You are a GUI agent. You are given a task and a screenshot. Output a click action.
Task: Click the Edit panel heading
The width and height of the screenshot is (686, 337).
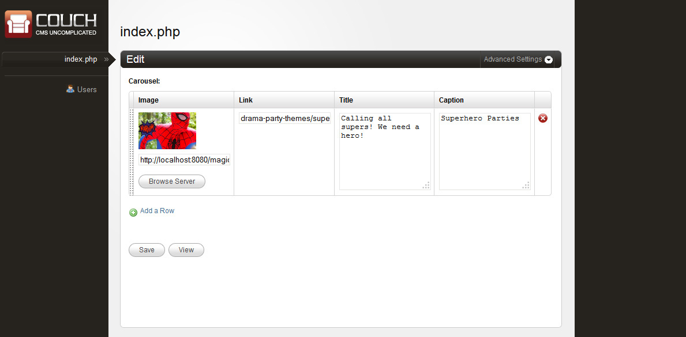pyautogui.click(x=136, y=59)
